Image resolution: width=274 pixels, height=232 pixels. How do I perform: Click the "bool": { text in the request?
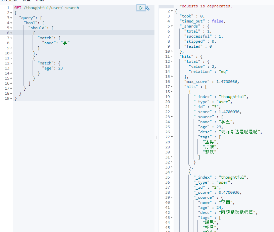pos(34,23)
